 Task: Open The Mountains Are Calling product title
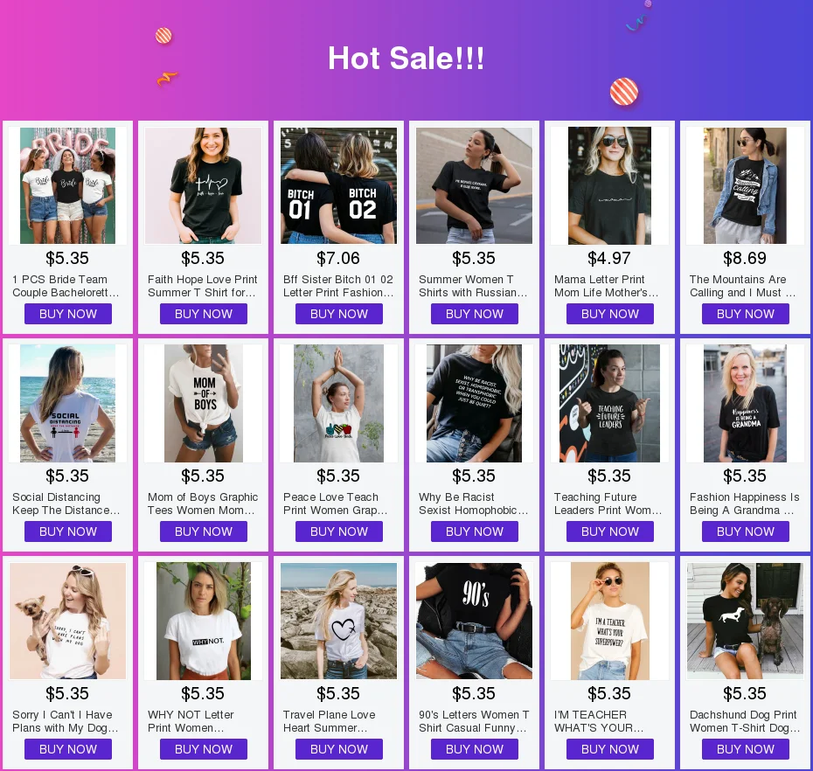pos(742,286)
